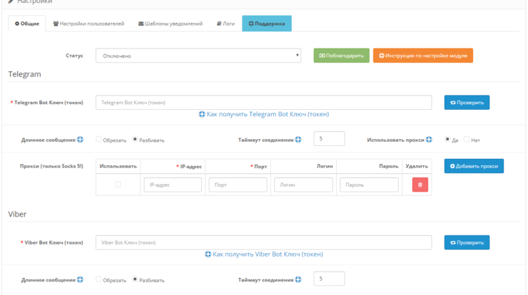Click help icon beside Viber Таймаут соединения
The height and width of the screenshot is (295, 528).
pos(298,279)
